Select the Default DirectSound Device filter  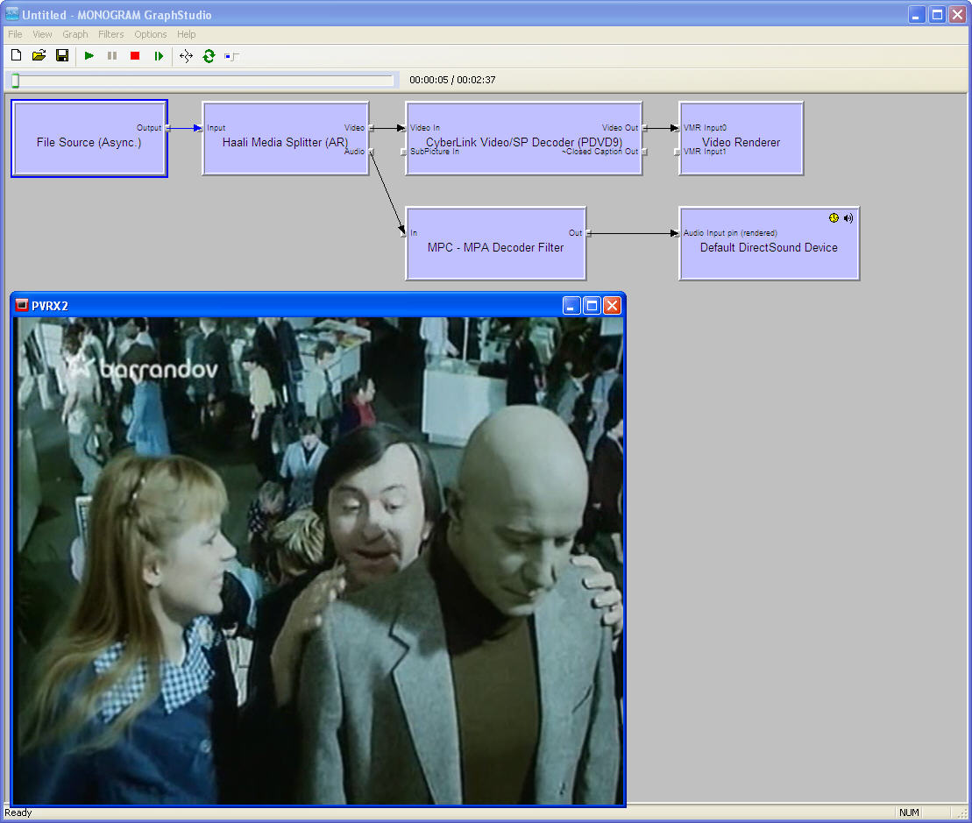(x=769, y=244)
